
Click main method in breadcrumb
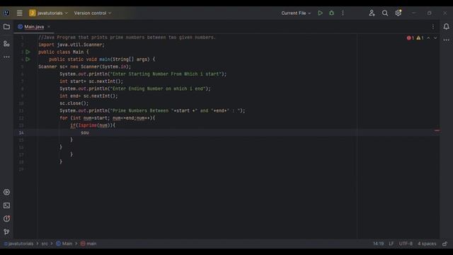click(x=88, y=244)
